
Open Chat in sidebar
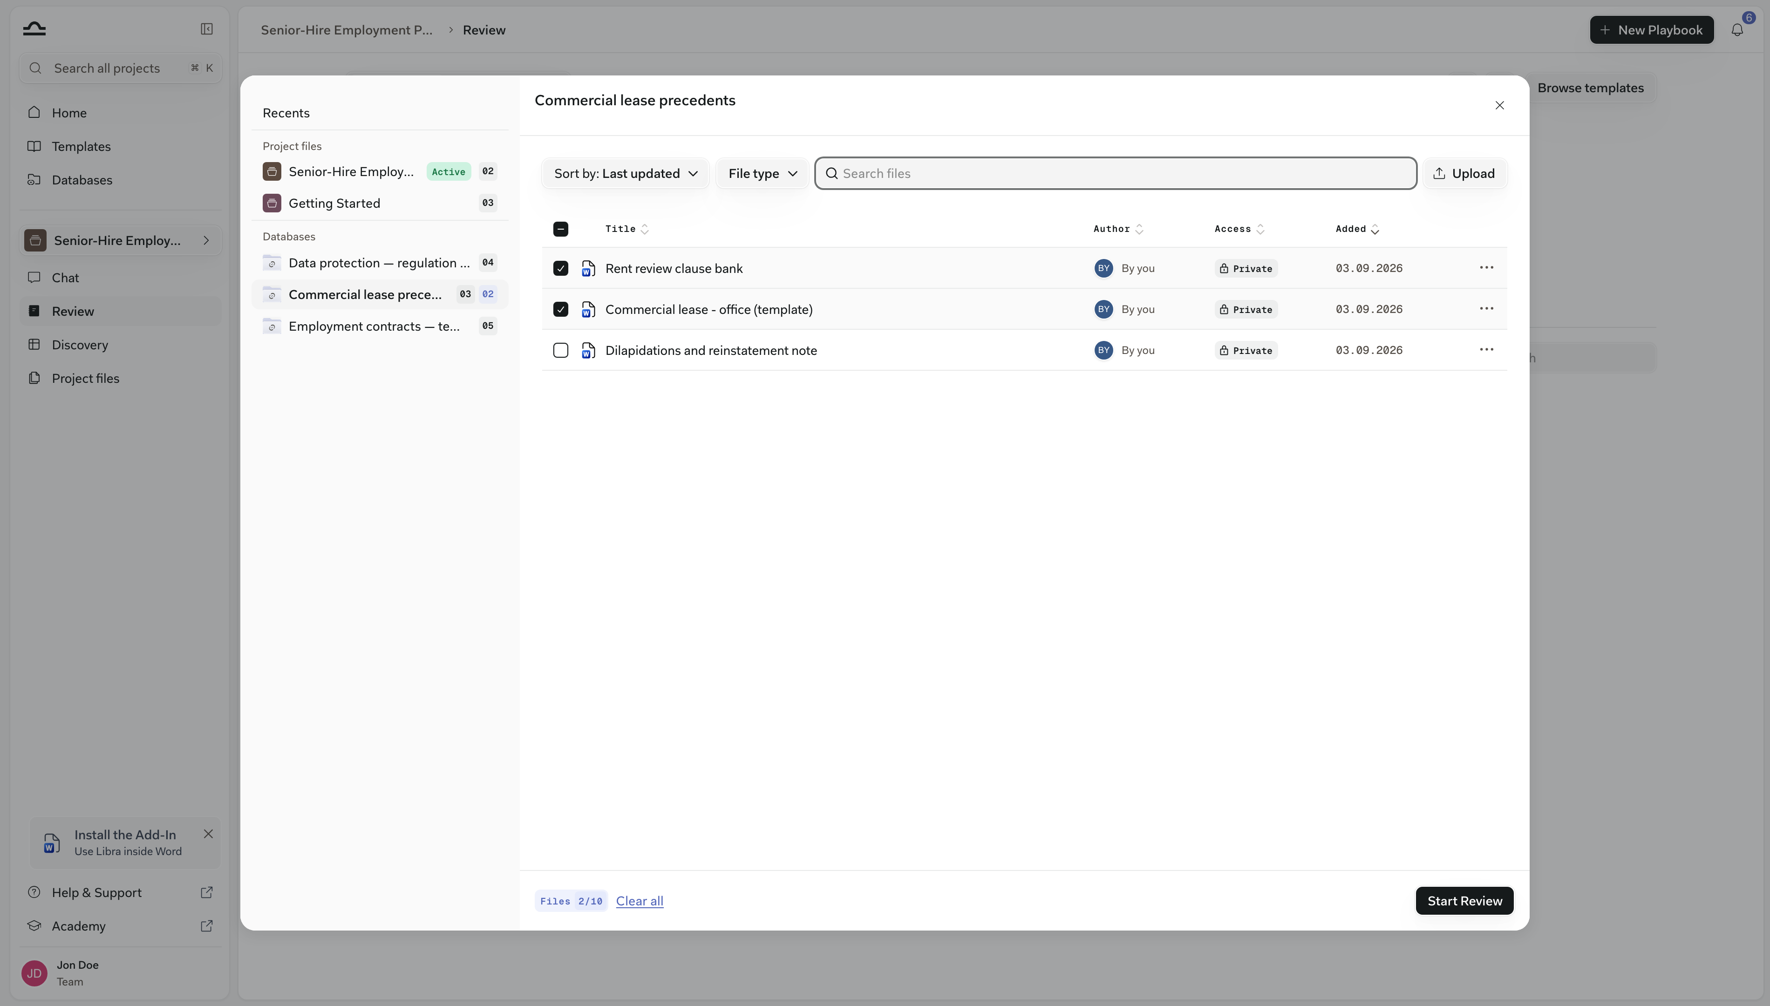point(120,278)
